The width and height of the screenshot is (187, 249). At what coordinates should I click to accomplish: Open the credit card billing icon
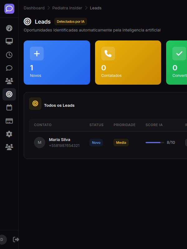coord(9,121)
